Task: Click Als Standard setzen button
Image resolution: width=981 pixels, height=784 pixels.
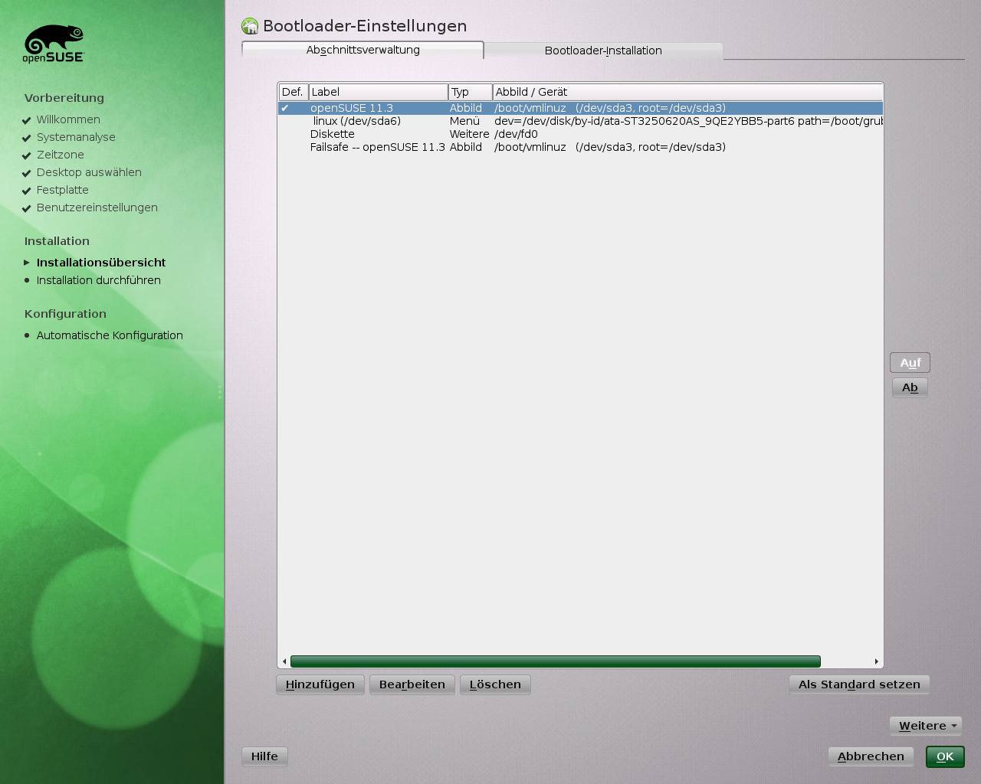Action: click(x=859, y=684)
